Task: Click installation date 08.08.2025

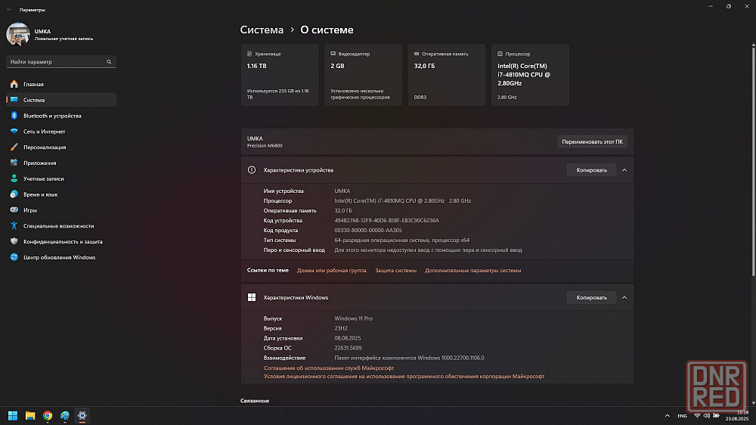Action: pos(348,338)
